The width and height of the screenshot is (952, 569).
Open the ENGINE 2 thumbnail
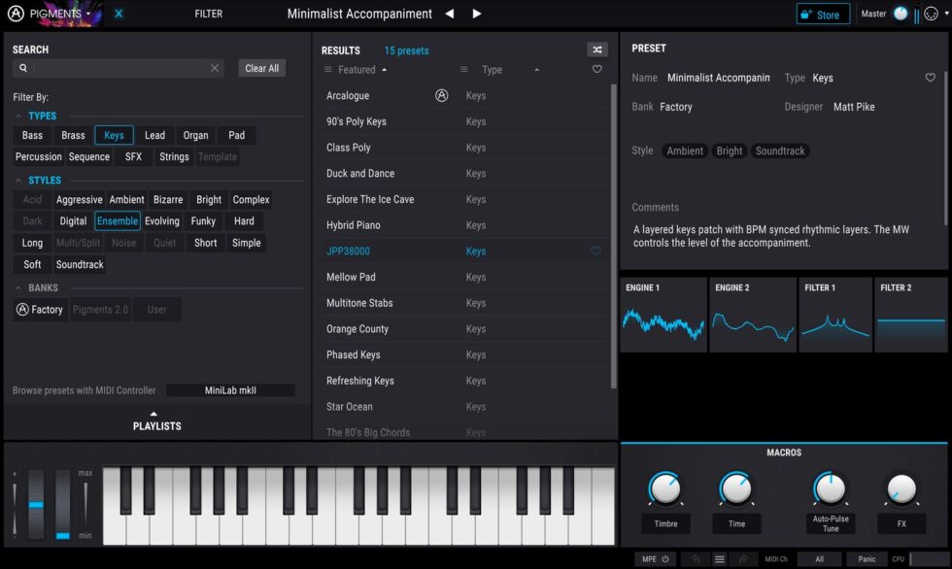pos(753,315)
